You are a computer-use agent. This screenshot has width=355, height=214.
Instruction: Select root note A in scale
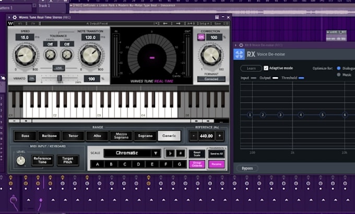tap(97, 164)
